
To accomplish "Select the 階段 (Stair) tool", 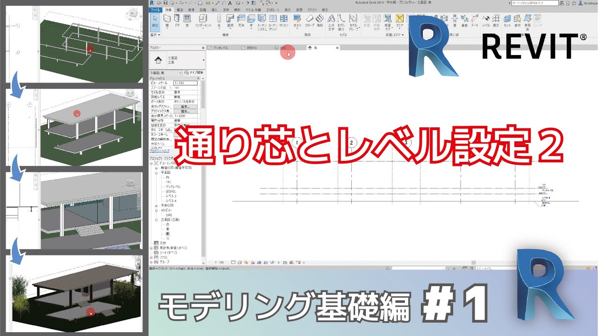I will [320, 21].
